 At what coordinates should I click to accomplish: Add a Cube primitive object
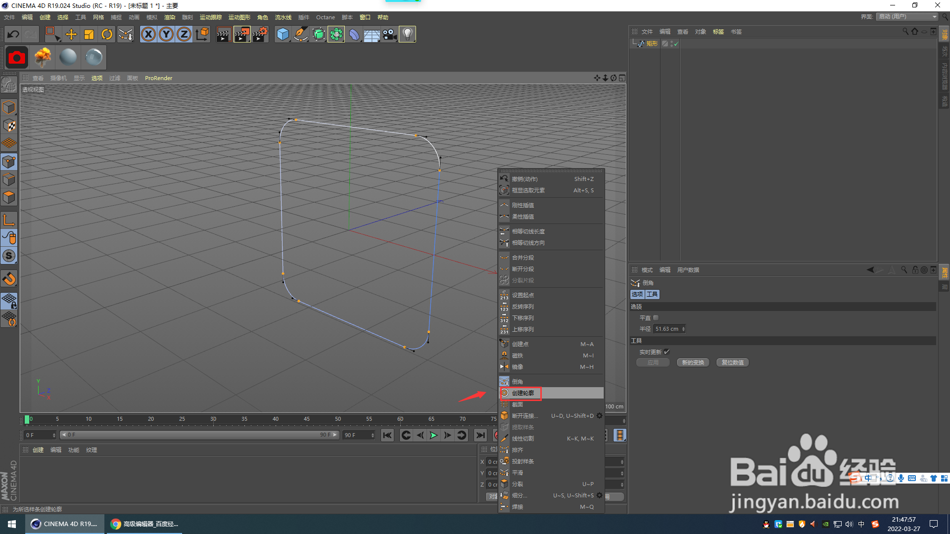[x=283, y=34]
